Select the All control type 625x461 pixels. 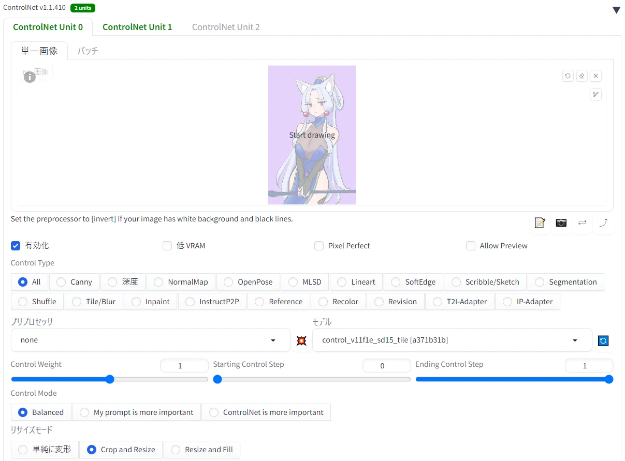(30, 282)
